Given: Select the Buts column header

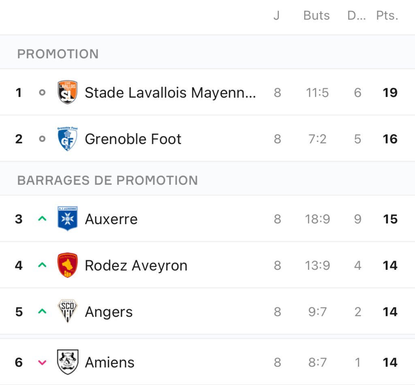Looking at the screenshot, I should 317,16.
